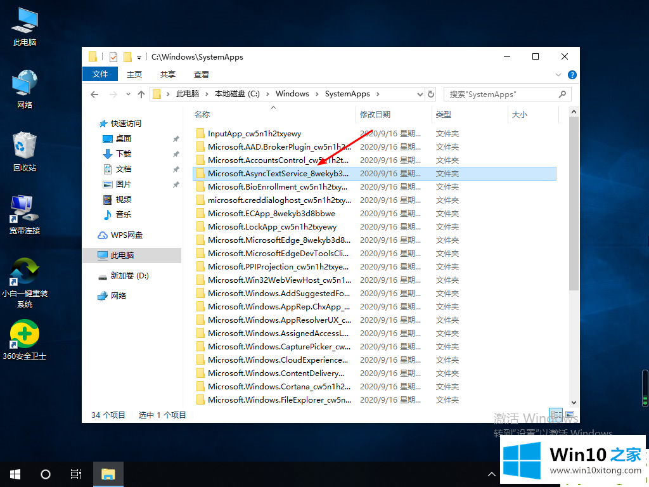Viewport: 649px width, 487px height.
Task: Click the search magnifier icon
Action: 562,94
